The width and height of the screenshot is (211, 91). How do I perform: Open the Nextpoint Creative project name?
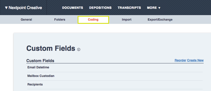[25, 8]
